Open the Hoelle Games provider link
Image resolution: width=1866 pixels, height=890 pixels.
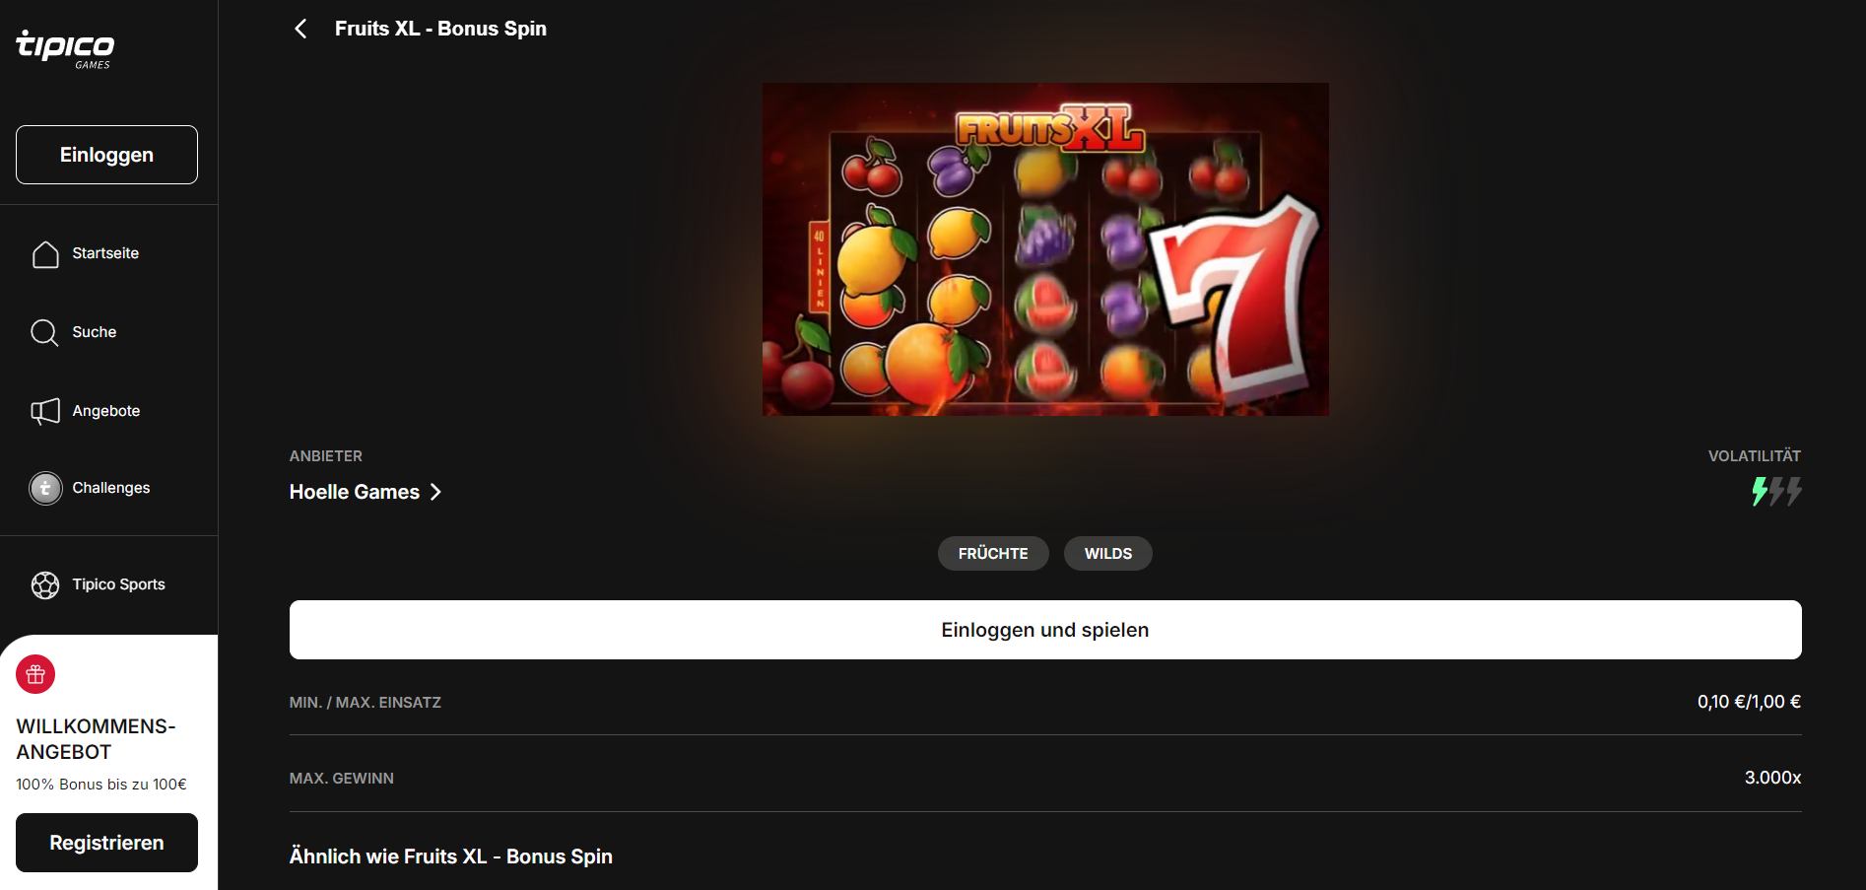click(355, 492)
